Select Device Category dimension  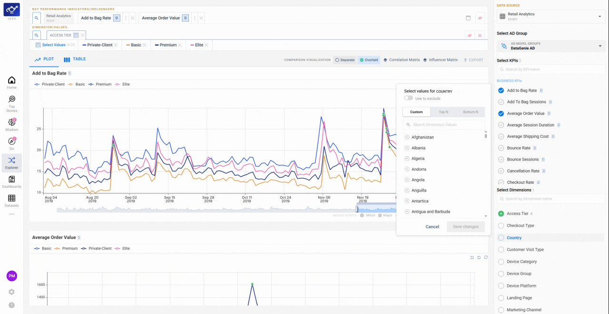click(501, 262)
